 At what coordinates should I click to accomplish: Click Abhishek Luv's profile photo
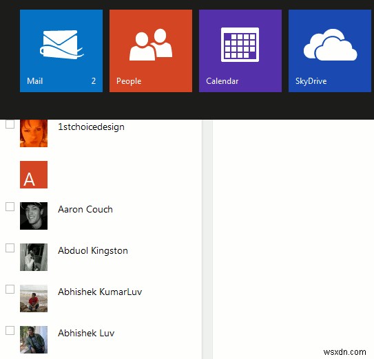pos(34,340)
